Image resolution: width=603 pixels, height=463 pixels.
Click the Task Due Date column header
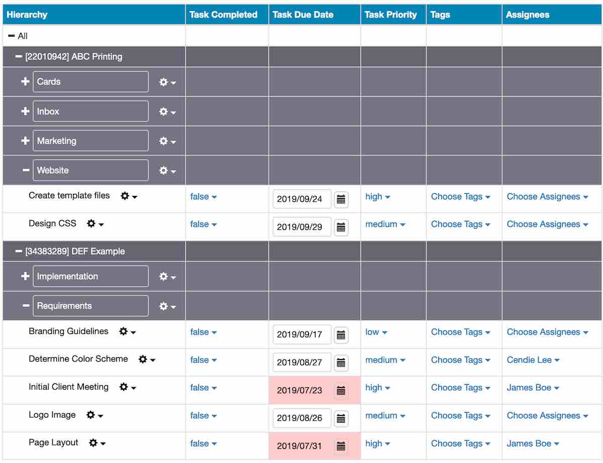pos(303,15)
